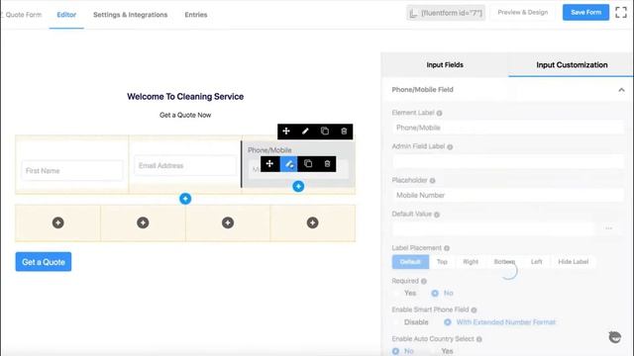The height and width of the screenshot is (356, 634).
Task: Add a field in the third empty column
Action: (x=228, y=222)
